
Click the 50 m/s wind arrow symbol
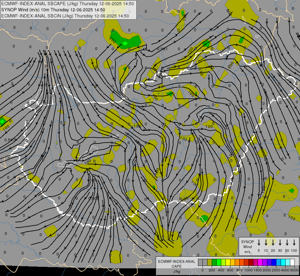(287, 243)
